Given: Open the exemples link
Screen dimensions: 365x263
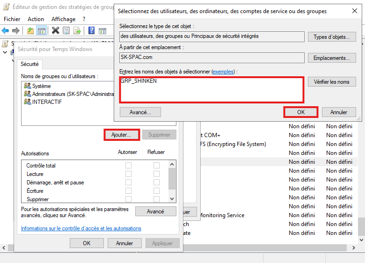Looking at the screenshot, I should [x=223, y=72].
